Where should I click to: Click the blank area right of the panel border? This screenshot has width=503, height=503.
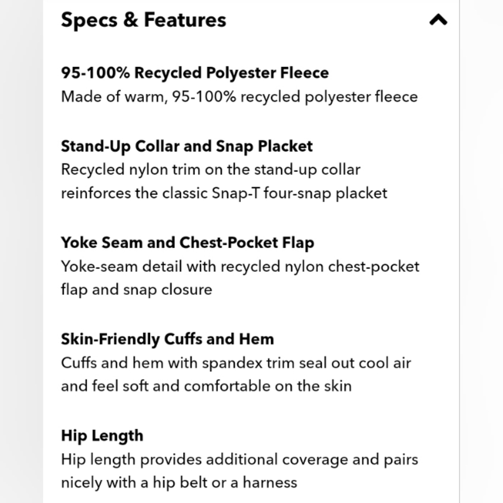(x=481, y=251)
